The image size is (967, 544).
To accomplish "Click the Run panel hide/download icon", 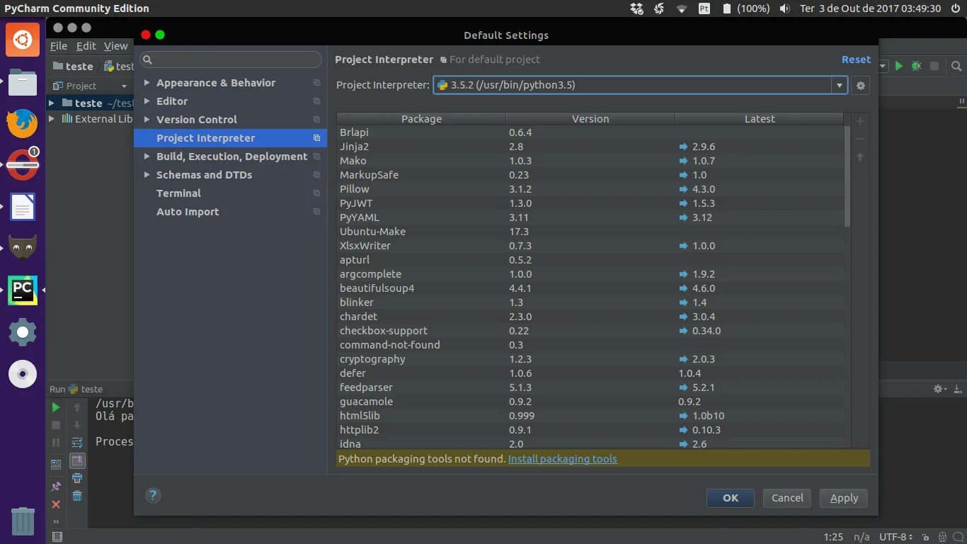I will pyautogui.click(x=958, y=389).
